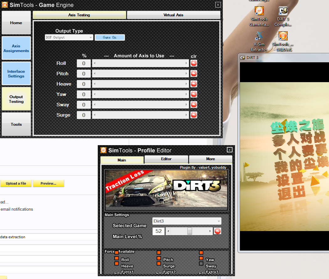Click the Roll amount slider track

141,63
